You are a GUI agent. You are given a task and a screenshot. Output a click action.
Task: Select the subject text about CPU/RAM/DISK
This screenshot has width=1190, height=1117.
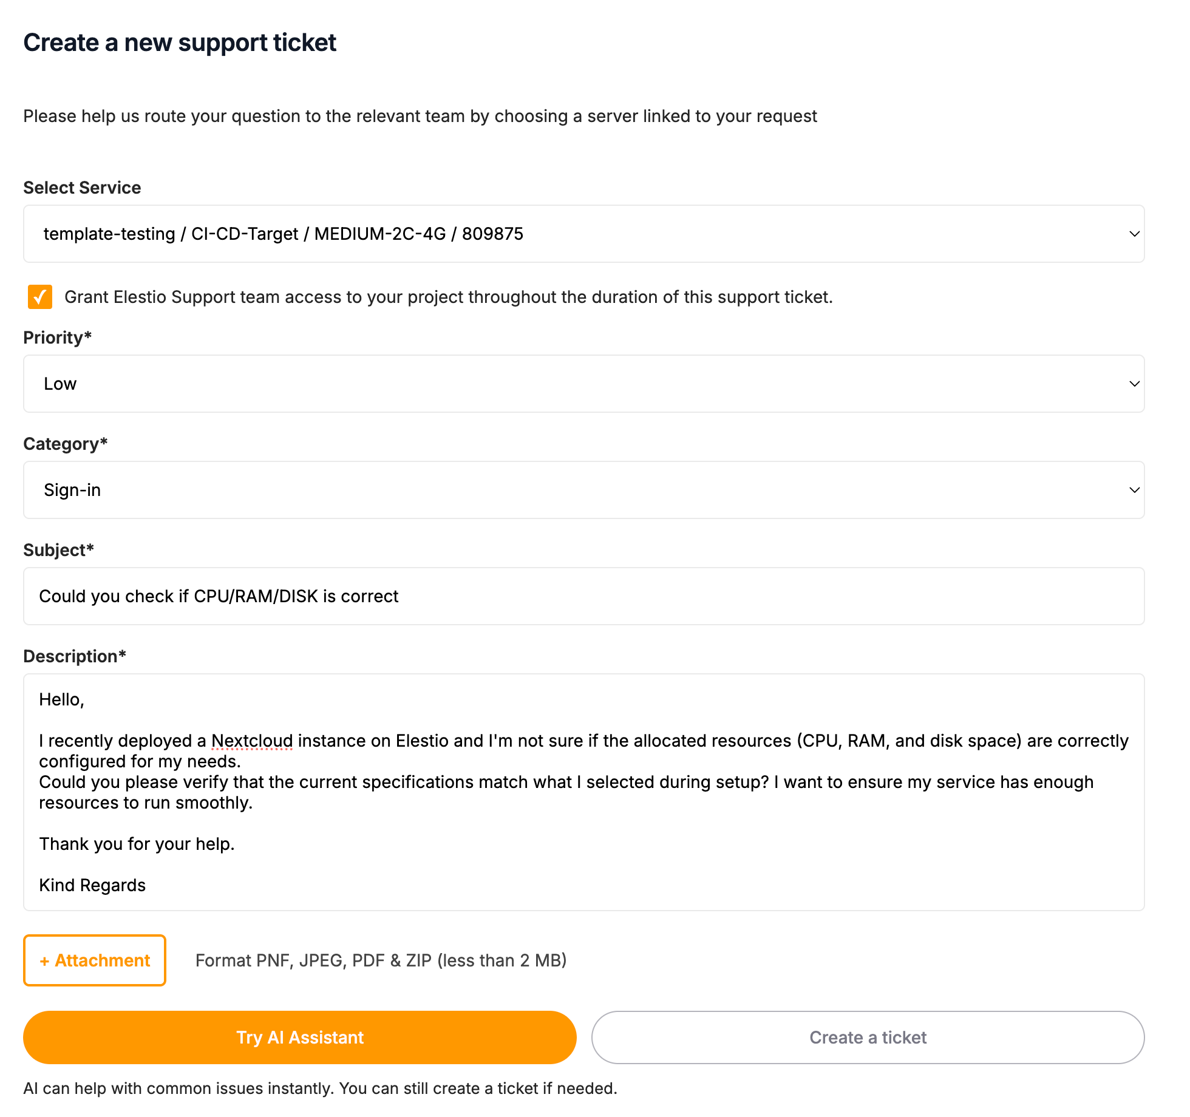219,596
